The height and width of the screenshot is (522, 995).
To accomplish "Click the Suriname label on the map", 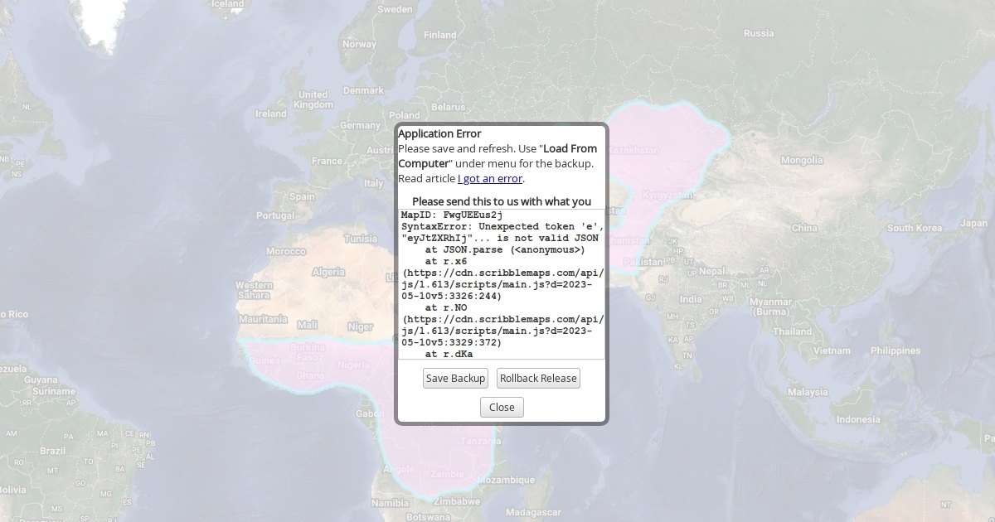I will 55,390.
